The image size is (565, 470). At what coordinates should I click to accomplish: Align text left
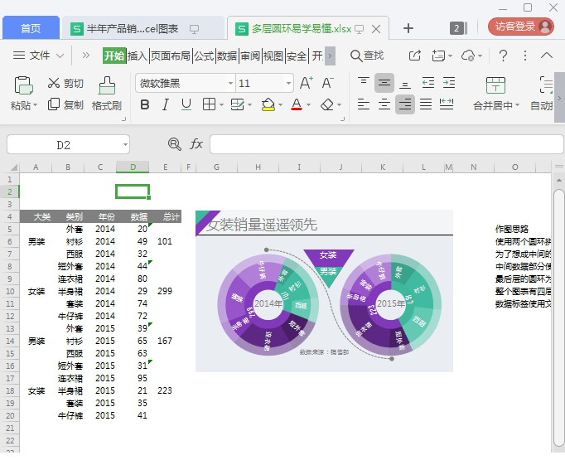pos(363,104)
